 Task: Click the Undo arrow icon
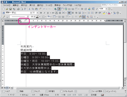pyautogui.click(x=44, y=9)
